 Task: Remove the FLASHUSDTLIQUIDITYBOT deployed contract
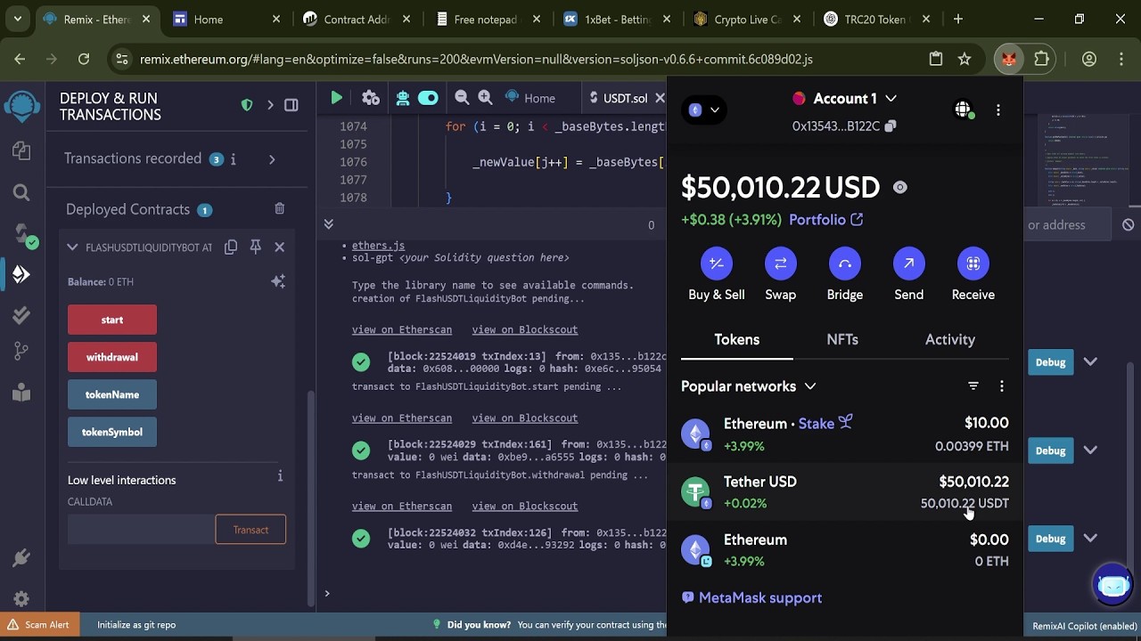pyautogui.click(x=279, y=247)
